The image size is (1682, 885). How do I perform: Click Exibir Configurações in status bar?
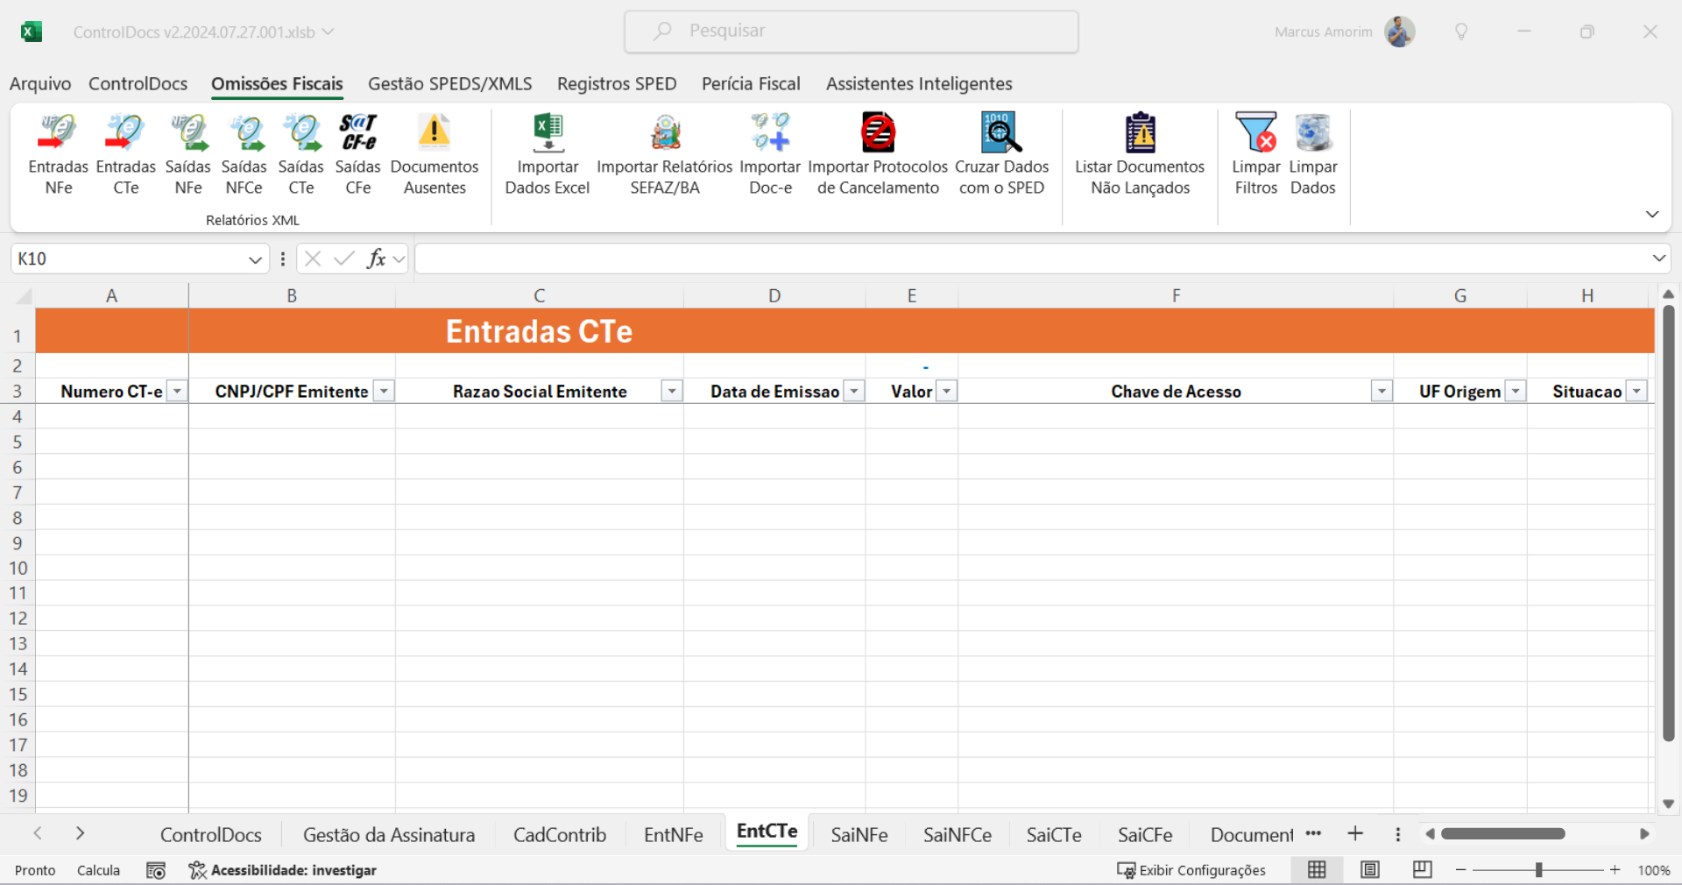point(1191,870)
